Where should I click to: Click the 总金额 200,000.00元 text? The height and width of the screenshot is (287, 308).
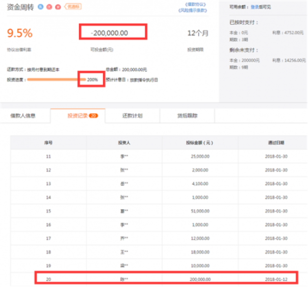(126, 69)
